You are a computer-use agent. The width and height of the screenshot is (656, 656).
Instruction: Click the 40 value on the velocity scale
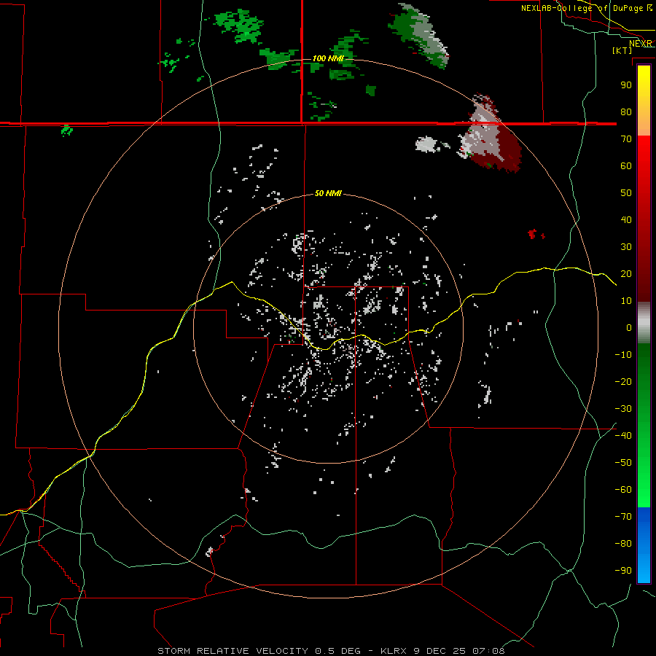coord(626,219)
